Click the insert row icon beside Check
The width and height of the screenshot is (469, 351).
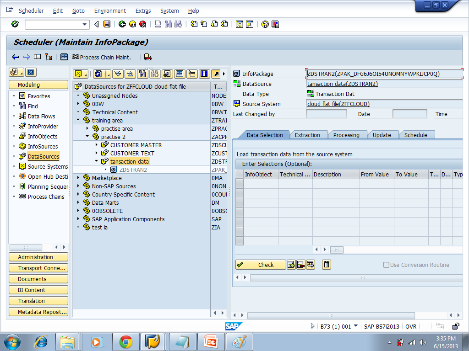click(291, 264)
